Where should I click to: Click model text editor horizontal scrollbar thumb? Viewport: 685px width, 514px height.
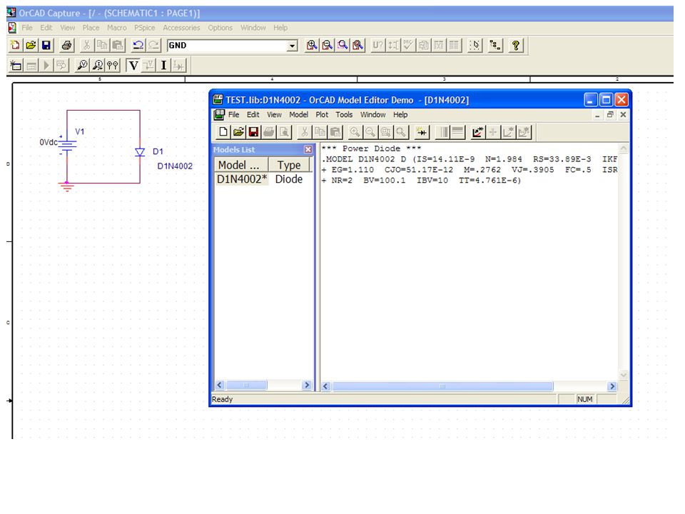pyautogui.click(x=442, y=386)
